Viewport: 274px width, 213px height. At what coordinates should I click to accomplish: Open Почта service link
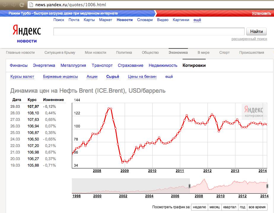click(x=74, y=20)
